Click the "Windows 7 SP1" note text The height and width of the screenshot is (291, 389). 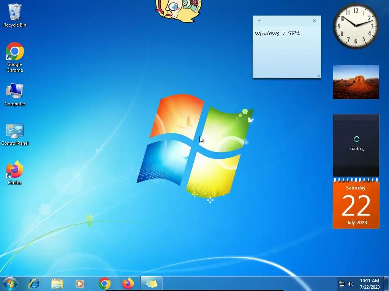(277, 33)
